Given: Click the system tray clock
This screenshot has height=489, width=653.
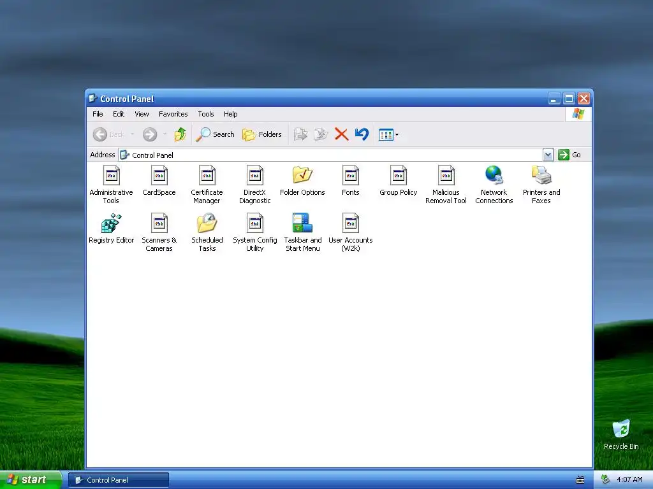Looking at the screenshot, I should pyautogui.click(x=629, y=480).
